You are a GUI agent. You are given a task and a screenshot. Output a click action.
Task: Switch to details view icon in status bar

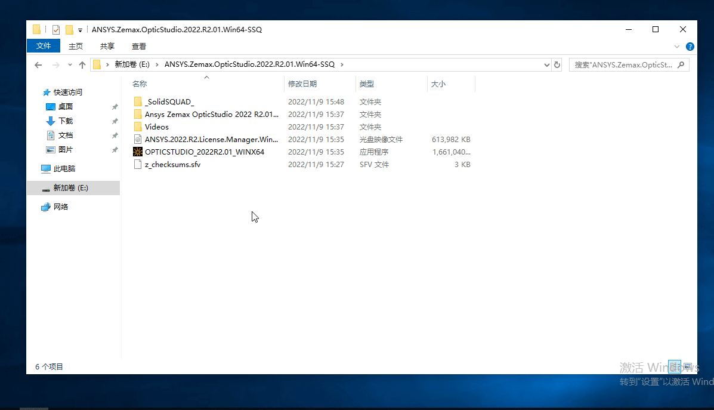tap(675, 366)
